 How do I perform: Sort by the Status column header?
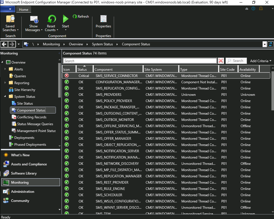(84, 69)
